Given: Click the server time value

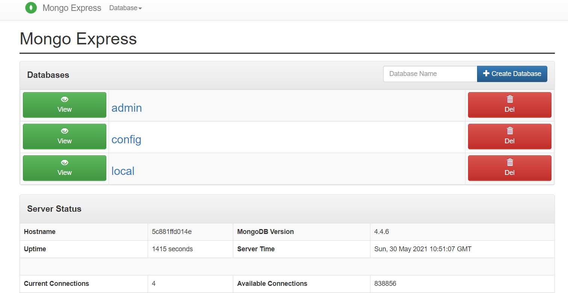Looking at the screenshot, I should tap(423, 249).
